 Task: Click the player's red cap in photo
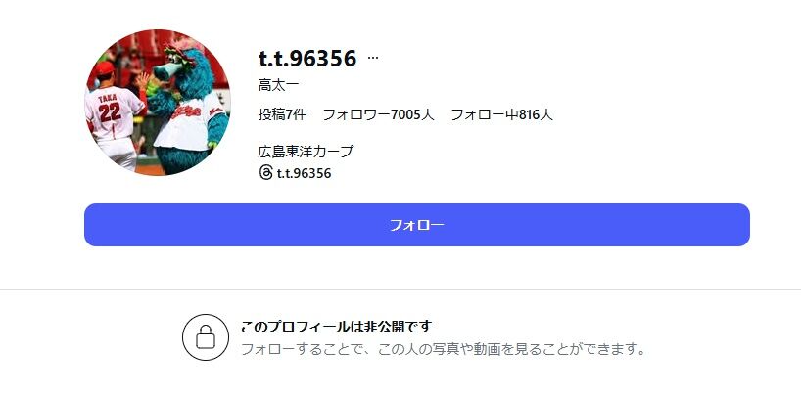point(105,68)
